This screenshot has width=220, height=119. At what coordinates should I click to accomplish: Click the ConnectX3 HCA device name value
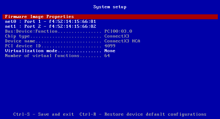[122, 41]
